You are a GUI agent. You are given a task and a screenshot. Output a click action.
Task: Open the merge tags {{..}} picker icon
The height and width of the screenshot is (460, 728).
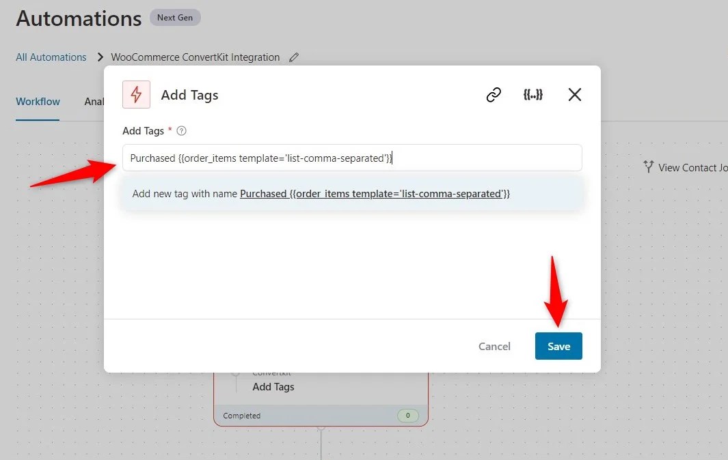[x=533, y=94]
